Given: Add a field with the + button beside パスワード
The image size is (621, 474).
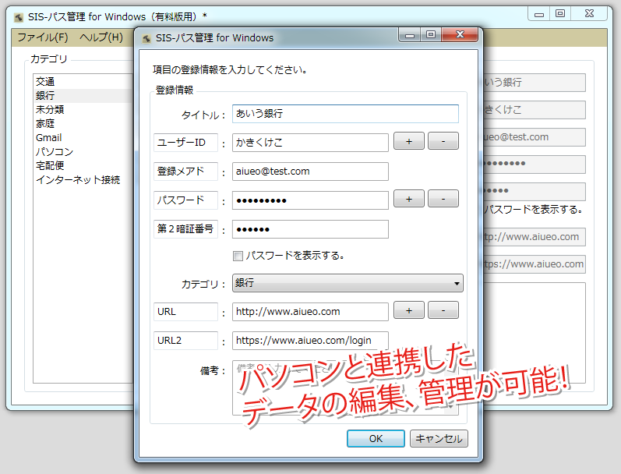Looking at the screenshot, I should click(409, 199).
